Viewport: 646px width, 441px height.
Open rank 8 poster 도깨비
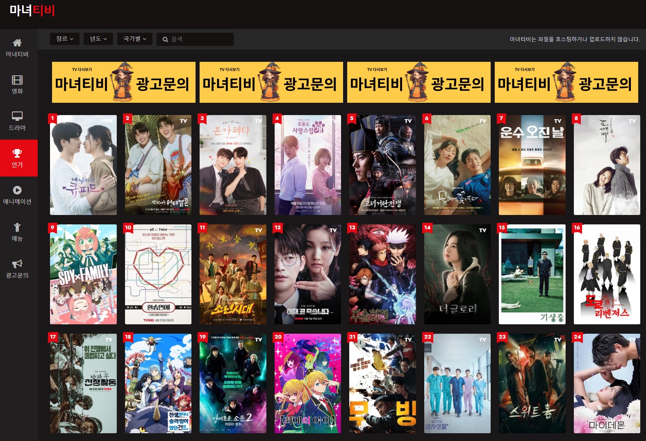607,165
